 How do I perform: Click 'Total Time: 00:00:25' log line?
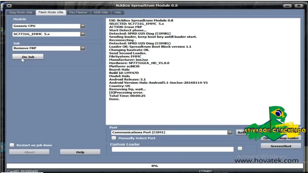click(x=127, y=96)
